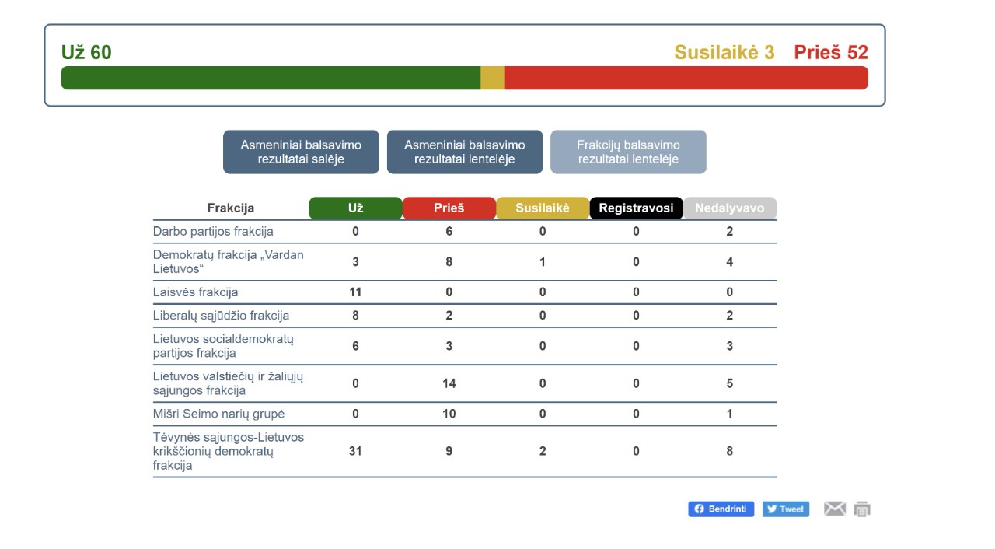This screenshot has height=549, width=995.
Task: Click the Frakcija column header
Action: [231, 208]
